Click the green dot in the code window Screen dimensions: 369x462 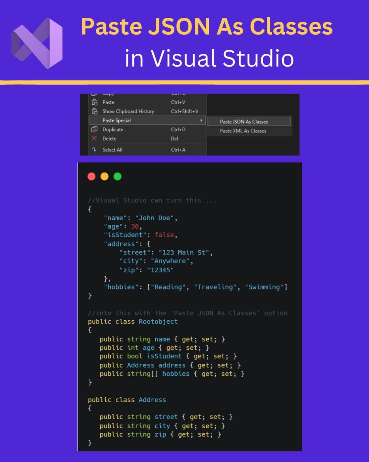tap(118, 176)
